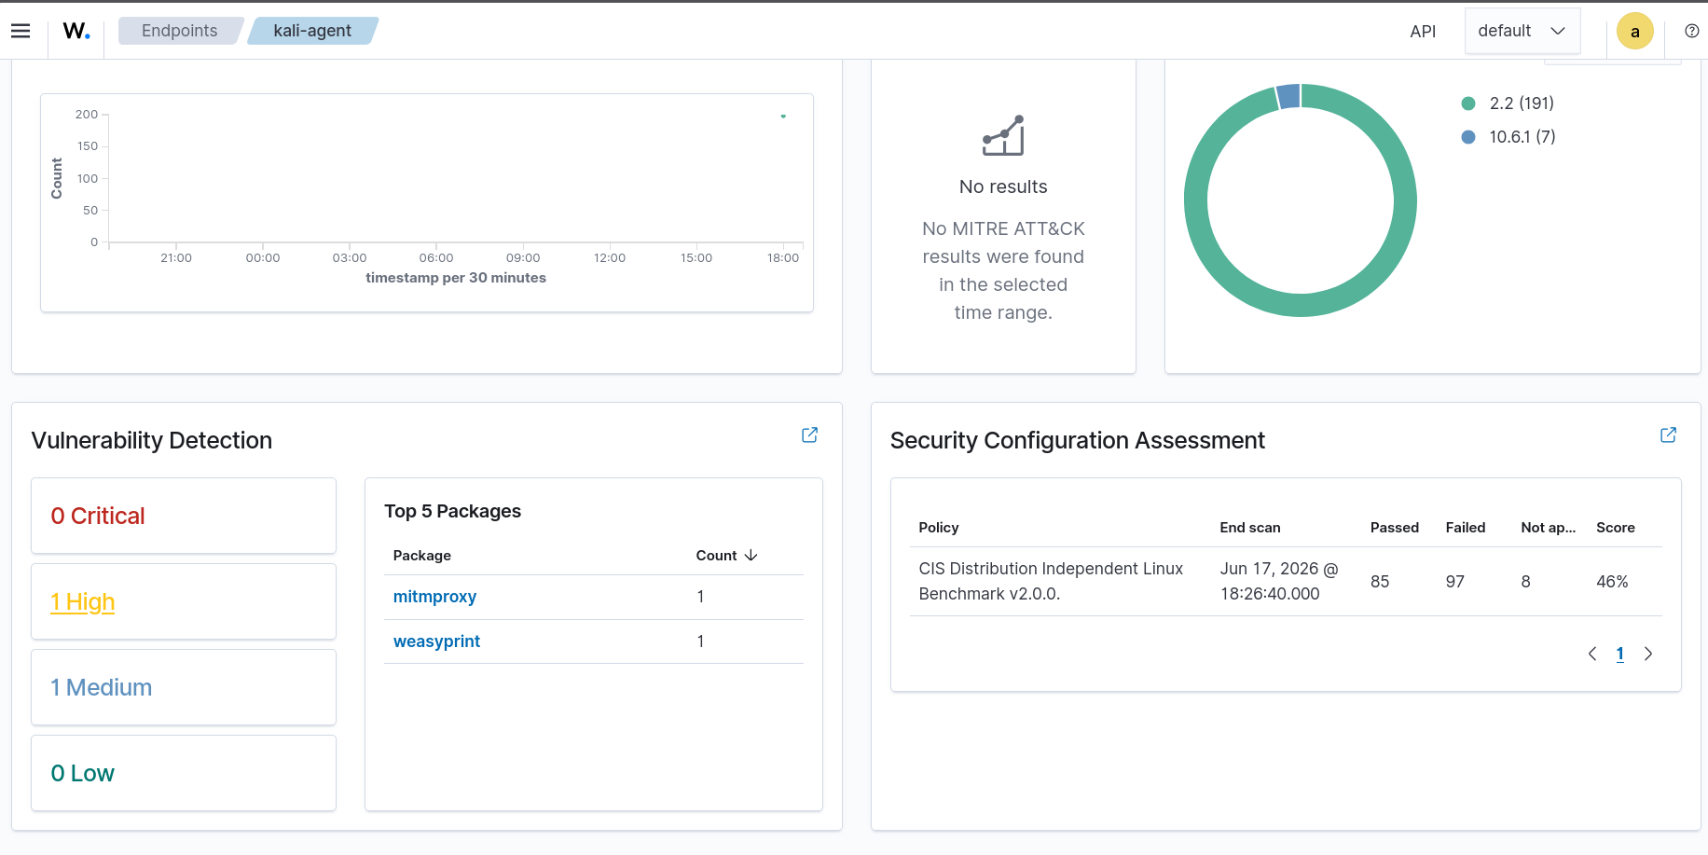
Task: Click the Score column header
Action: coord(1616,527)
